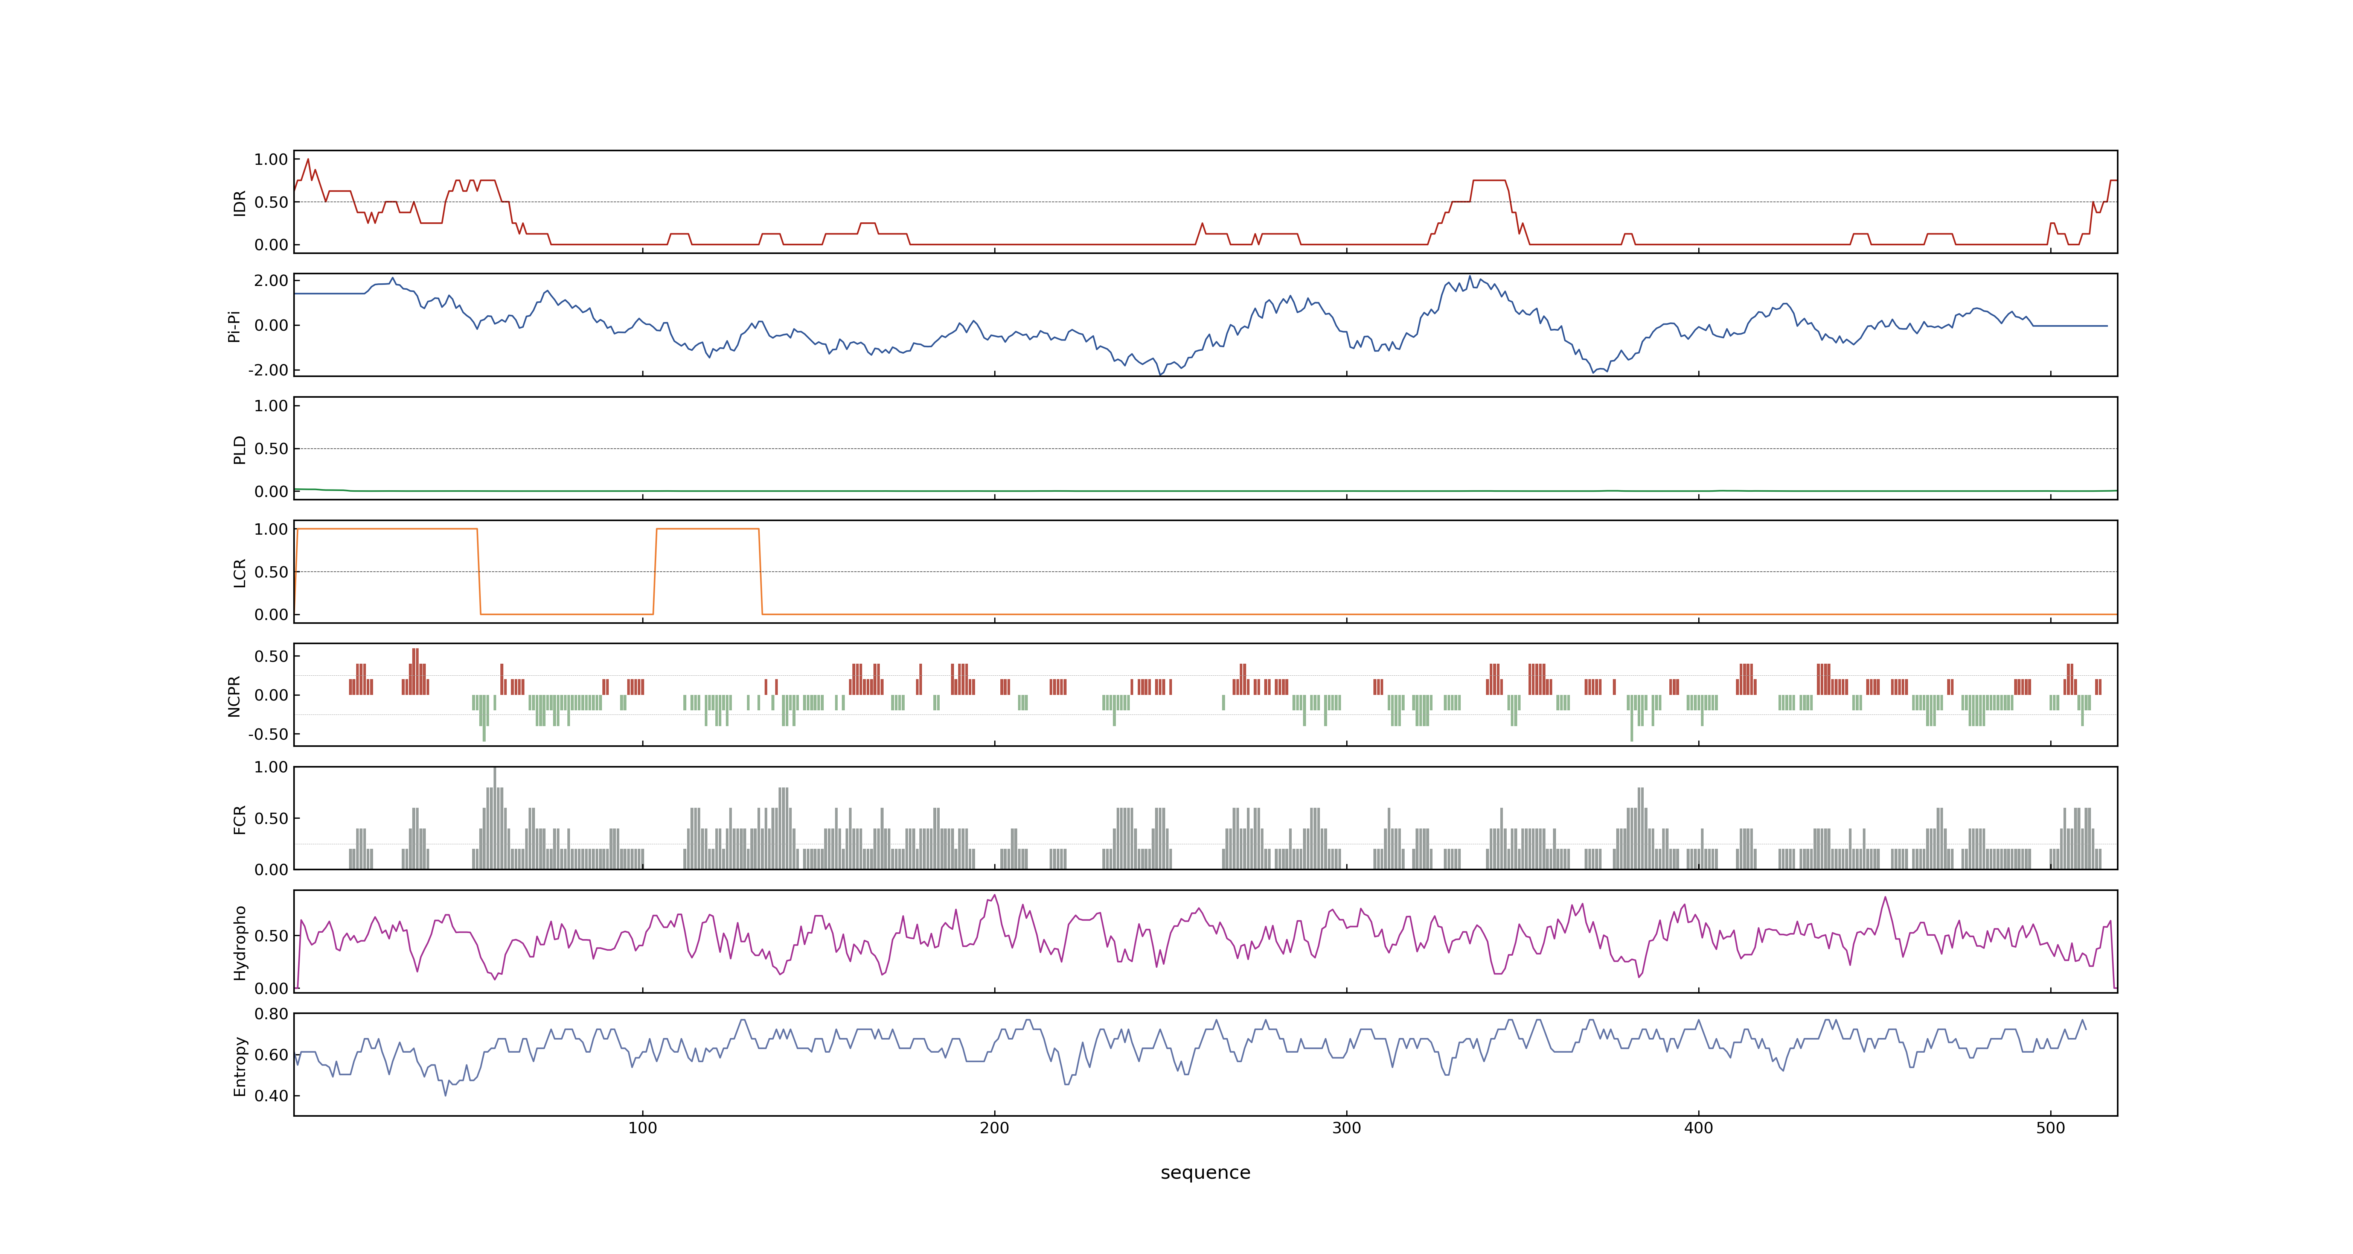Screen dimensions: 2353x1254
Task: Click the LCR y-axis label
Action: [239, 572]
